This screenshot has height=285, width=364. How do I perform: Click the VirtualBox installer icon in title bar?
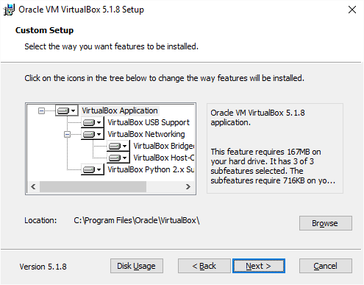pos(9,10)
